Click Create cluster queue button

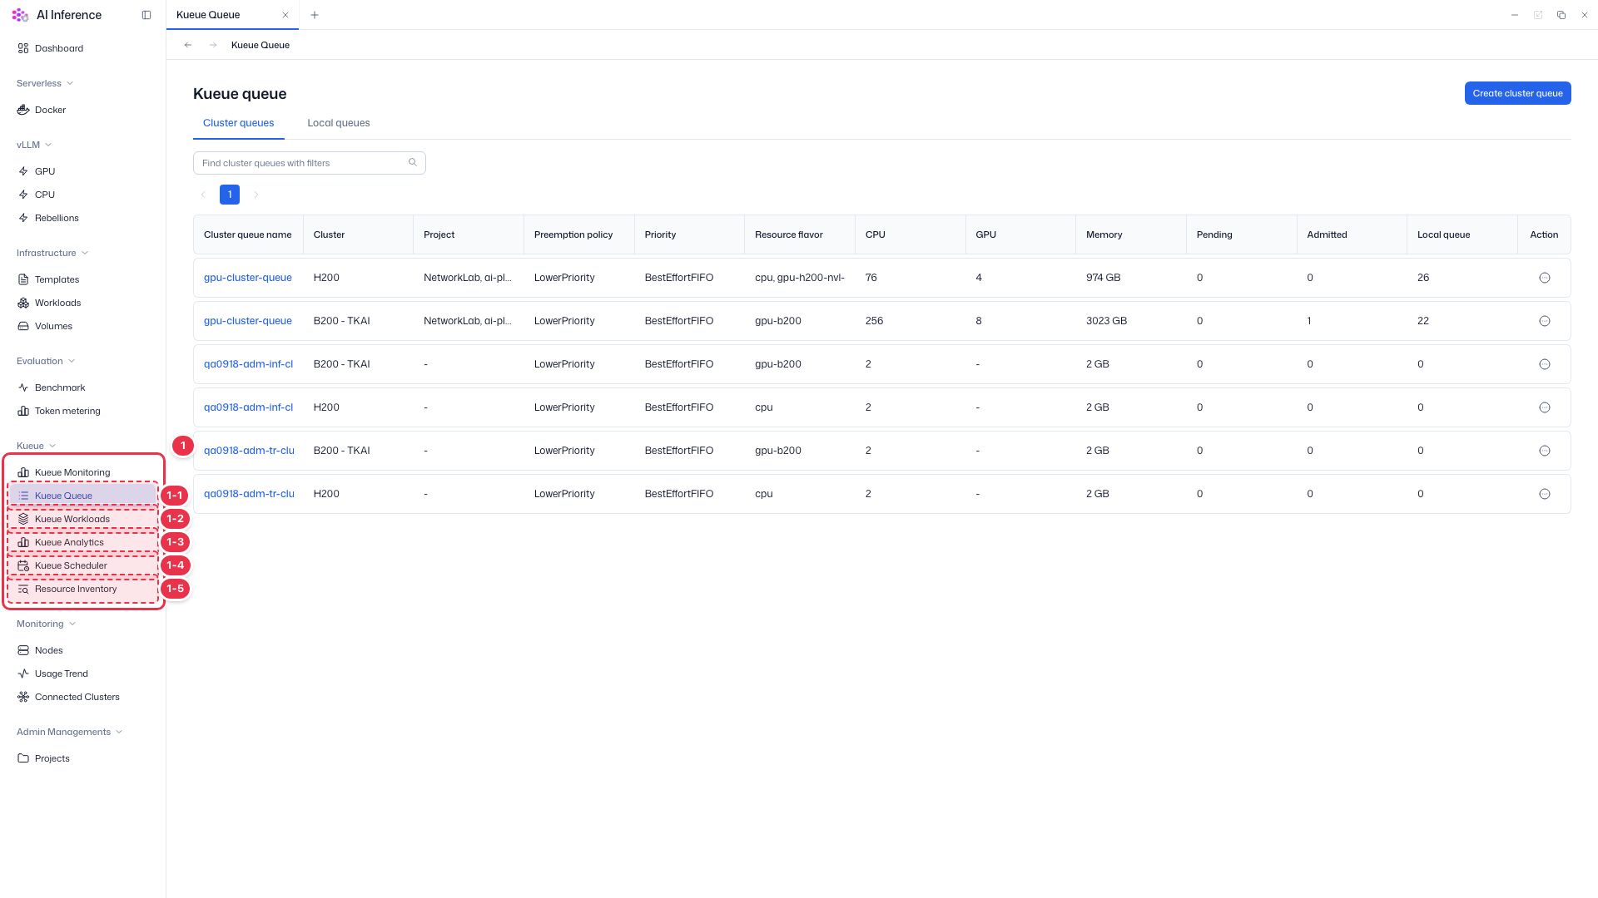pos(1517,93)
